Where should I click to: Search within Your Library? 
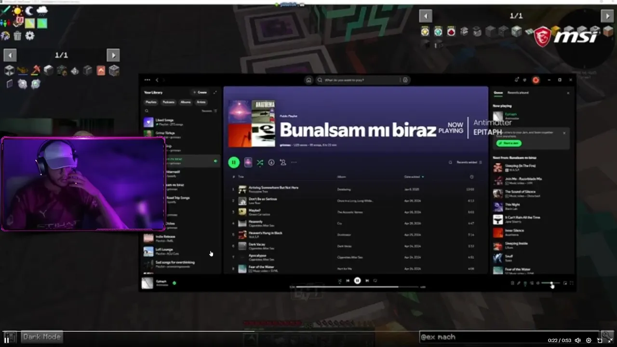click(147, 111)
